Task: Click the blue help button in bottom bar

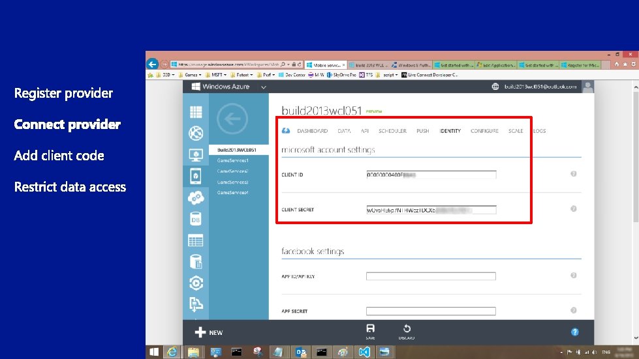Action: pos(574,332)
